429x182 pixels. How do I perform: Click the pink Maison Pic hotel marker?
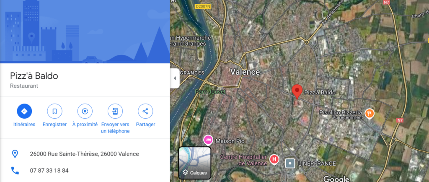point(208,140)
